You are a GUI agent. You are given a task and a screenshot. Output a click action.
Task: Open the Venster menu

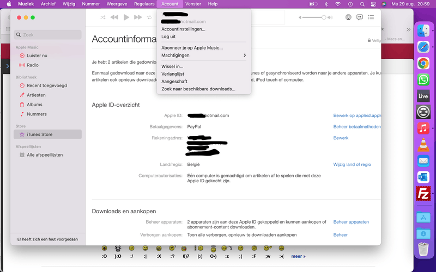point(193,4)
